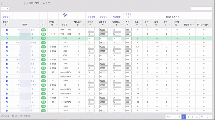Click 일괄설정 above the 입찰최대가 column
The width and height of the screenshot is (215, 120).
pos(103,17)
